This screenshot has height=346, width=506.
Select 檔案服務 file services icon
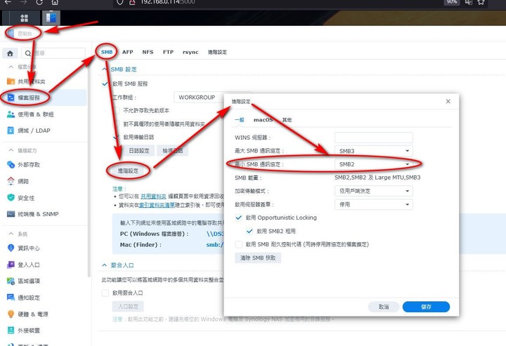point(11,98)
